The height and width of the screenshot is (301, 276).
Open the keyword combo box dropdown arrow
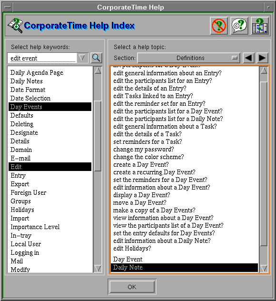(82, 58)
